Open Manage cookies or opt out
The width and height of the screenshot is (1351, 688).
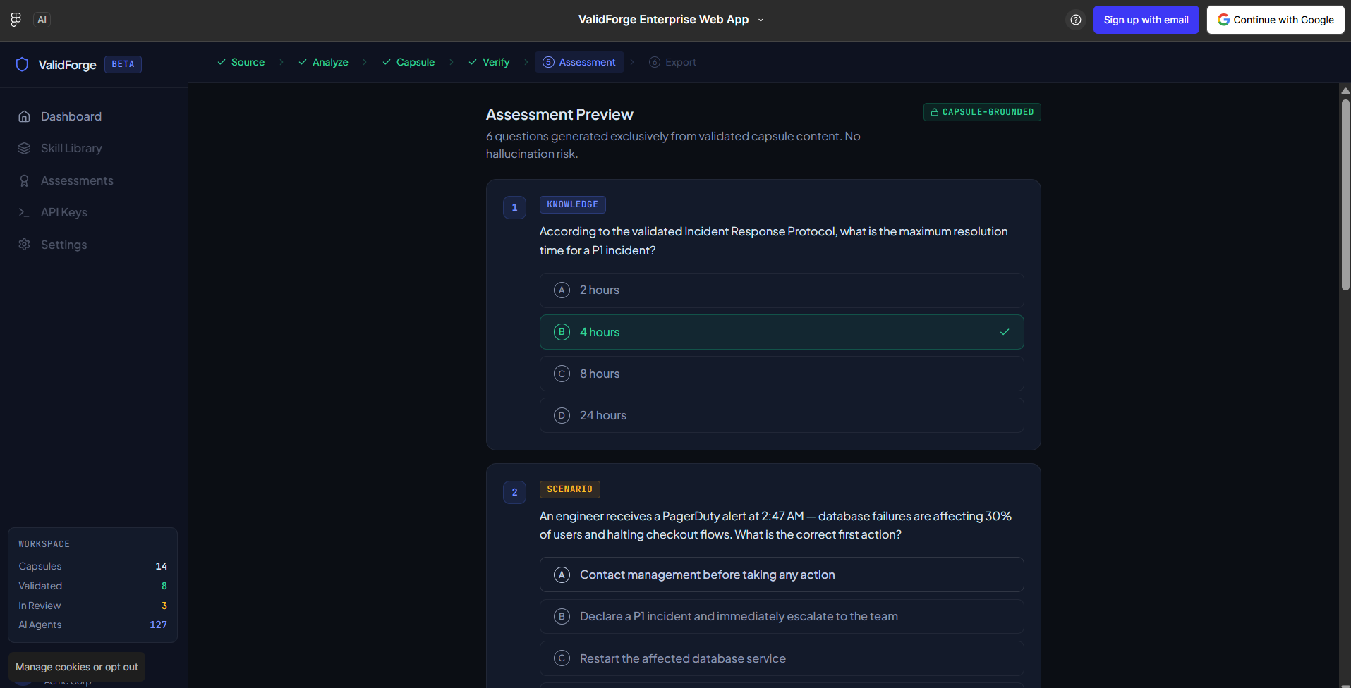click(77, 667)
